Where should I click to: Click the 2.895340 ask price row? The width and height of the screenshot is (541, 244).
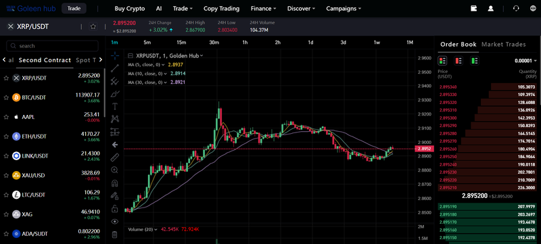coord(488,87)
